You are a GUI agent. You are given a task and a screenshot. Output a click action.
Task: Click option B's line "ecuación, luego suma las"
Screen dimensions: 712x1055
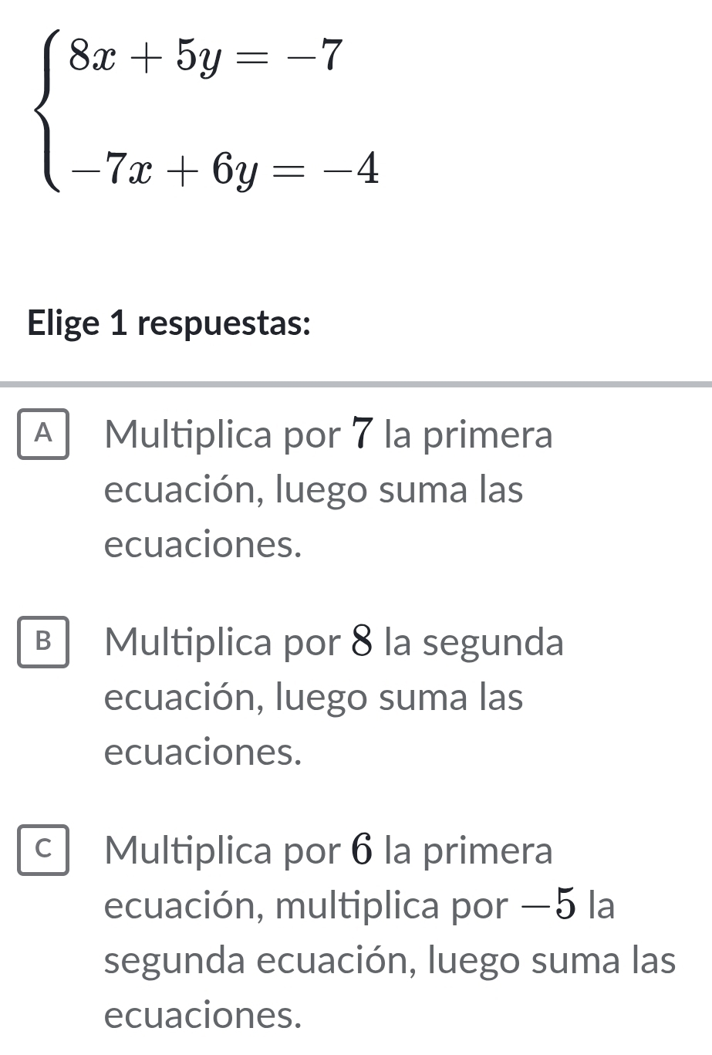point(314,698)
